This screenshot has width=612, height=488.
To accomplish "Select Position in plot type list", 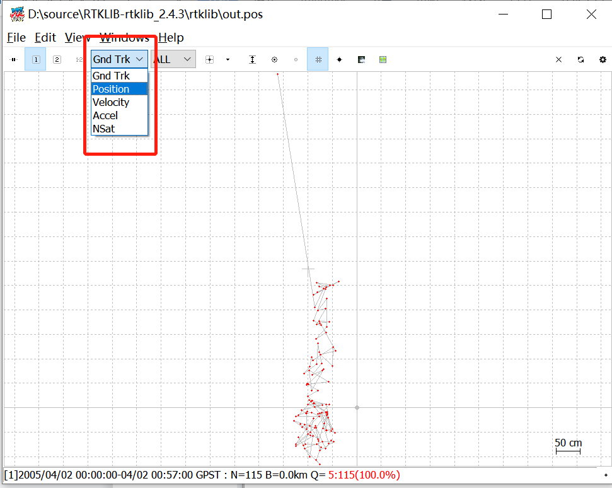I will (119, 89).
